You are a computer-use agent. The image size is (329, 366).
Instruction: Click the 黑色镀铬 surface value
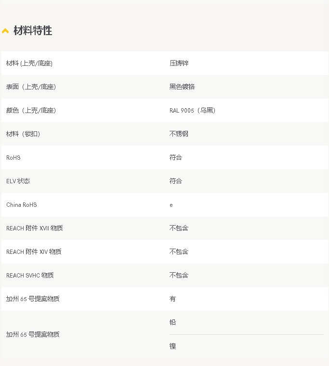(x=182, y=87)
